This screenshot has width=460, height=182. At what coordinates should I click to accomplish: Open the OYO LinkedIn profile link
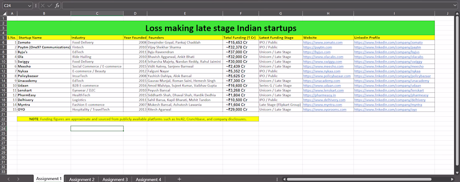point(386,110)
